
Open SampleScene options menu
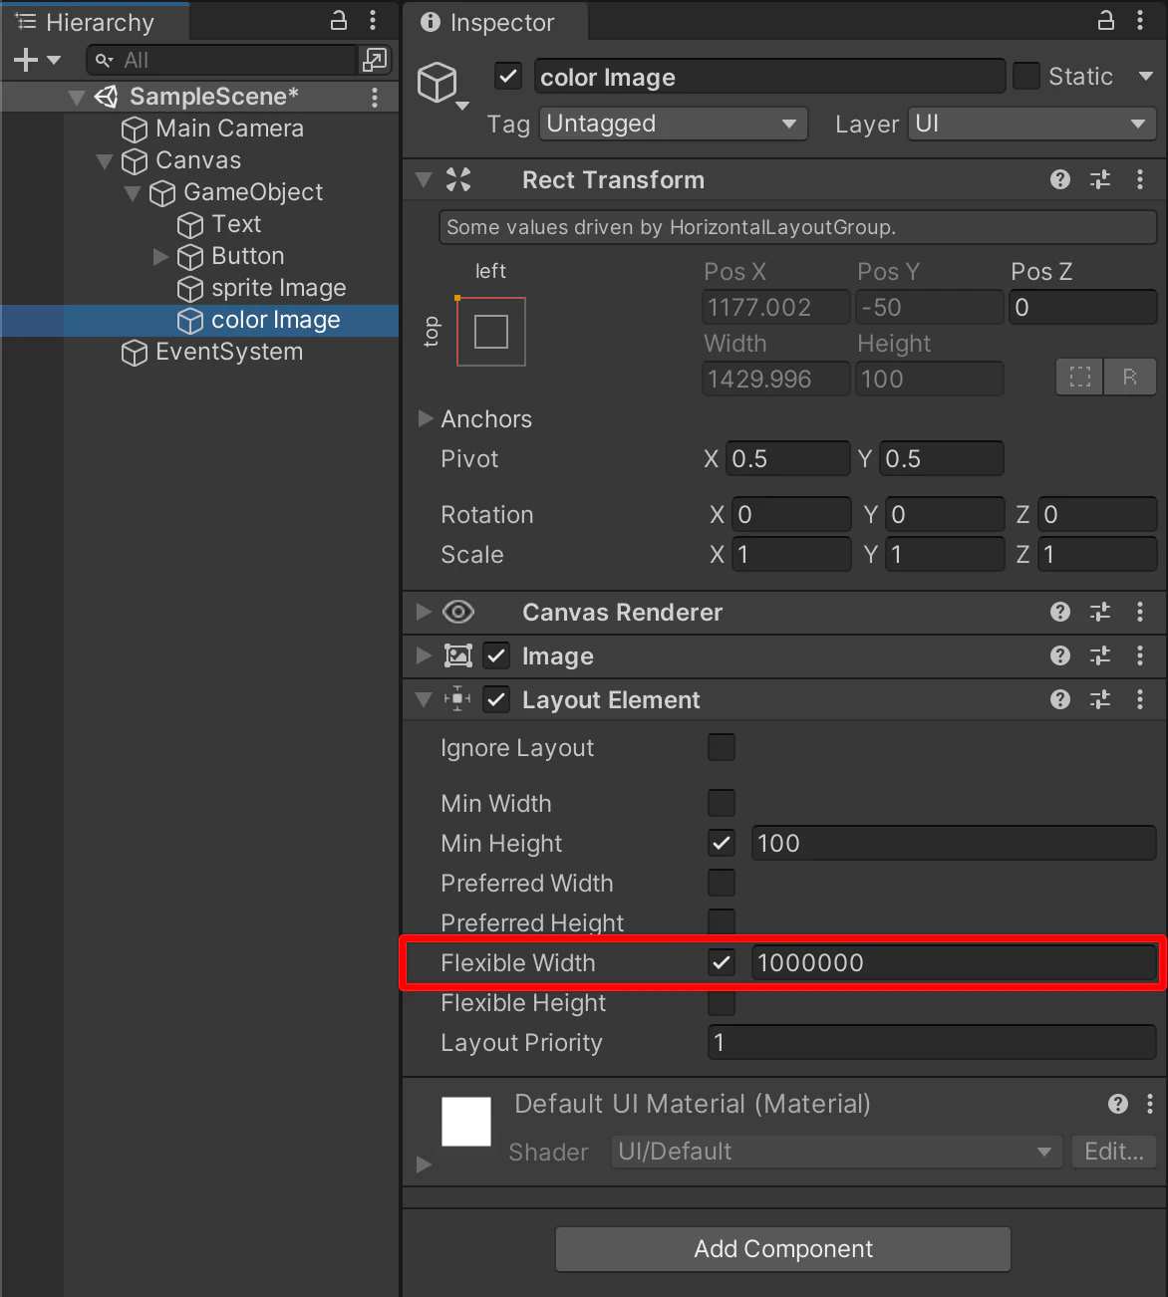tap(375, 97)
